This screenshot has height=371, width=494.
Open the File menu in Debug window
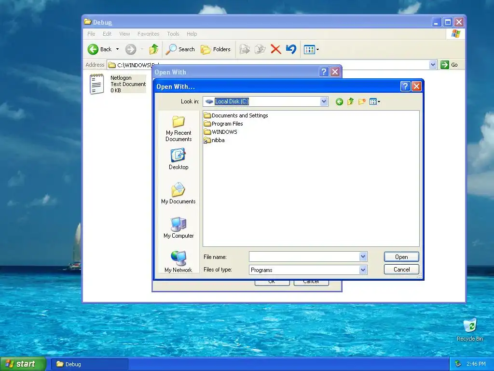coord(91,34)
